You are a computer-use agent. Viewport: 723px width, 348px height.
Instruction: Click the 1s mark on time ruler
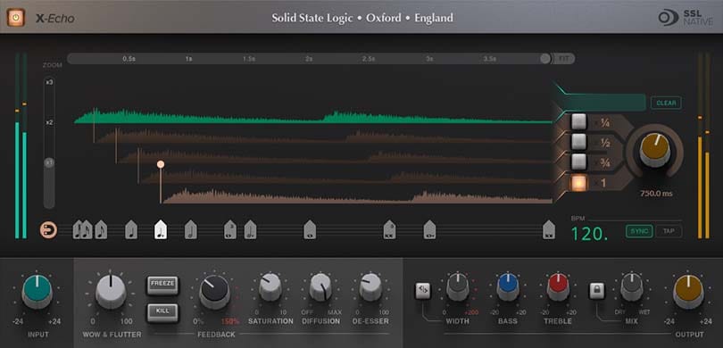[x=189, y=59]
